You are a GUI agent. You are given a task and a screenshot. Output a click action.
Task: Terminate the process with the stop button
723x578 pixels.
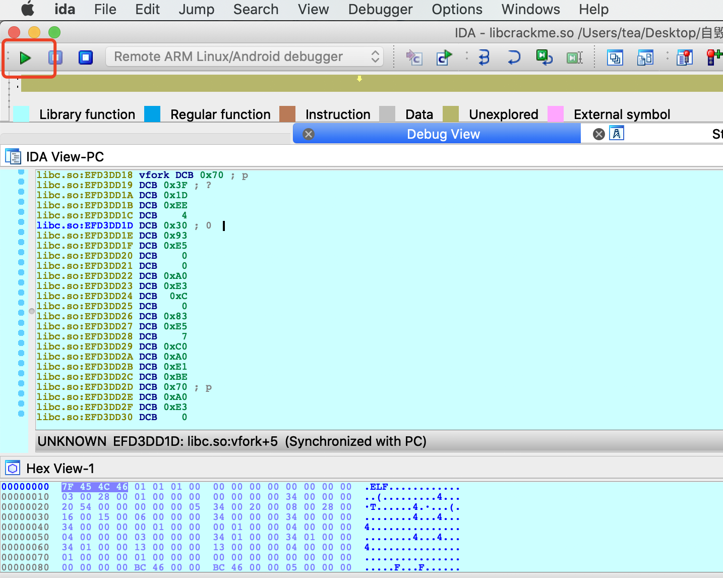point(86,57)
